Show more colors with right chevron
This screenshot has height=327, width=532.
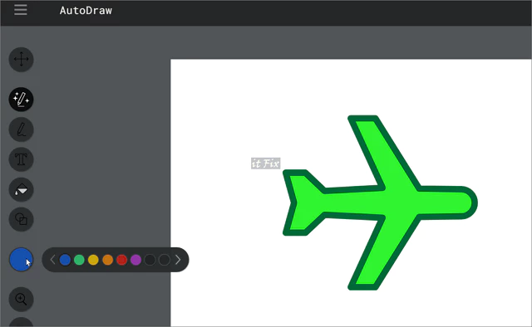pyautogui.click(x=178, y=260)
